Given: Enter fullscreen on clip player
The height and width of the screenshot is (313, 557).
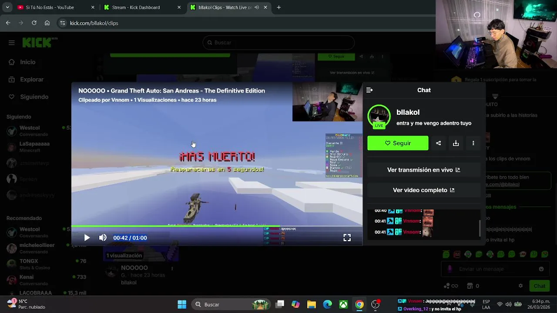Looking at the screenshot, I should (347, 238).
